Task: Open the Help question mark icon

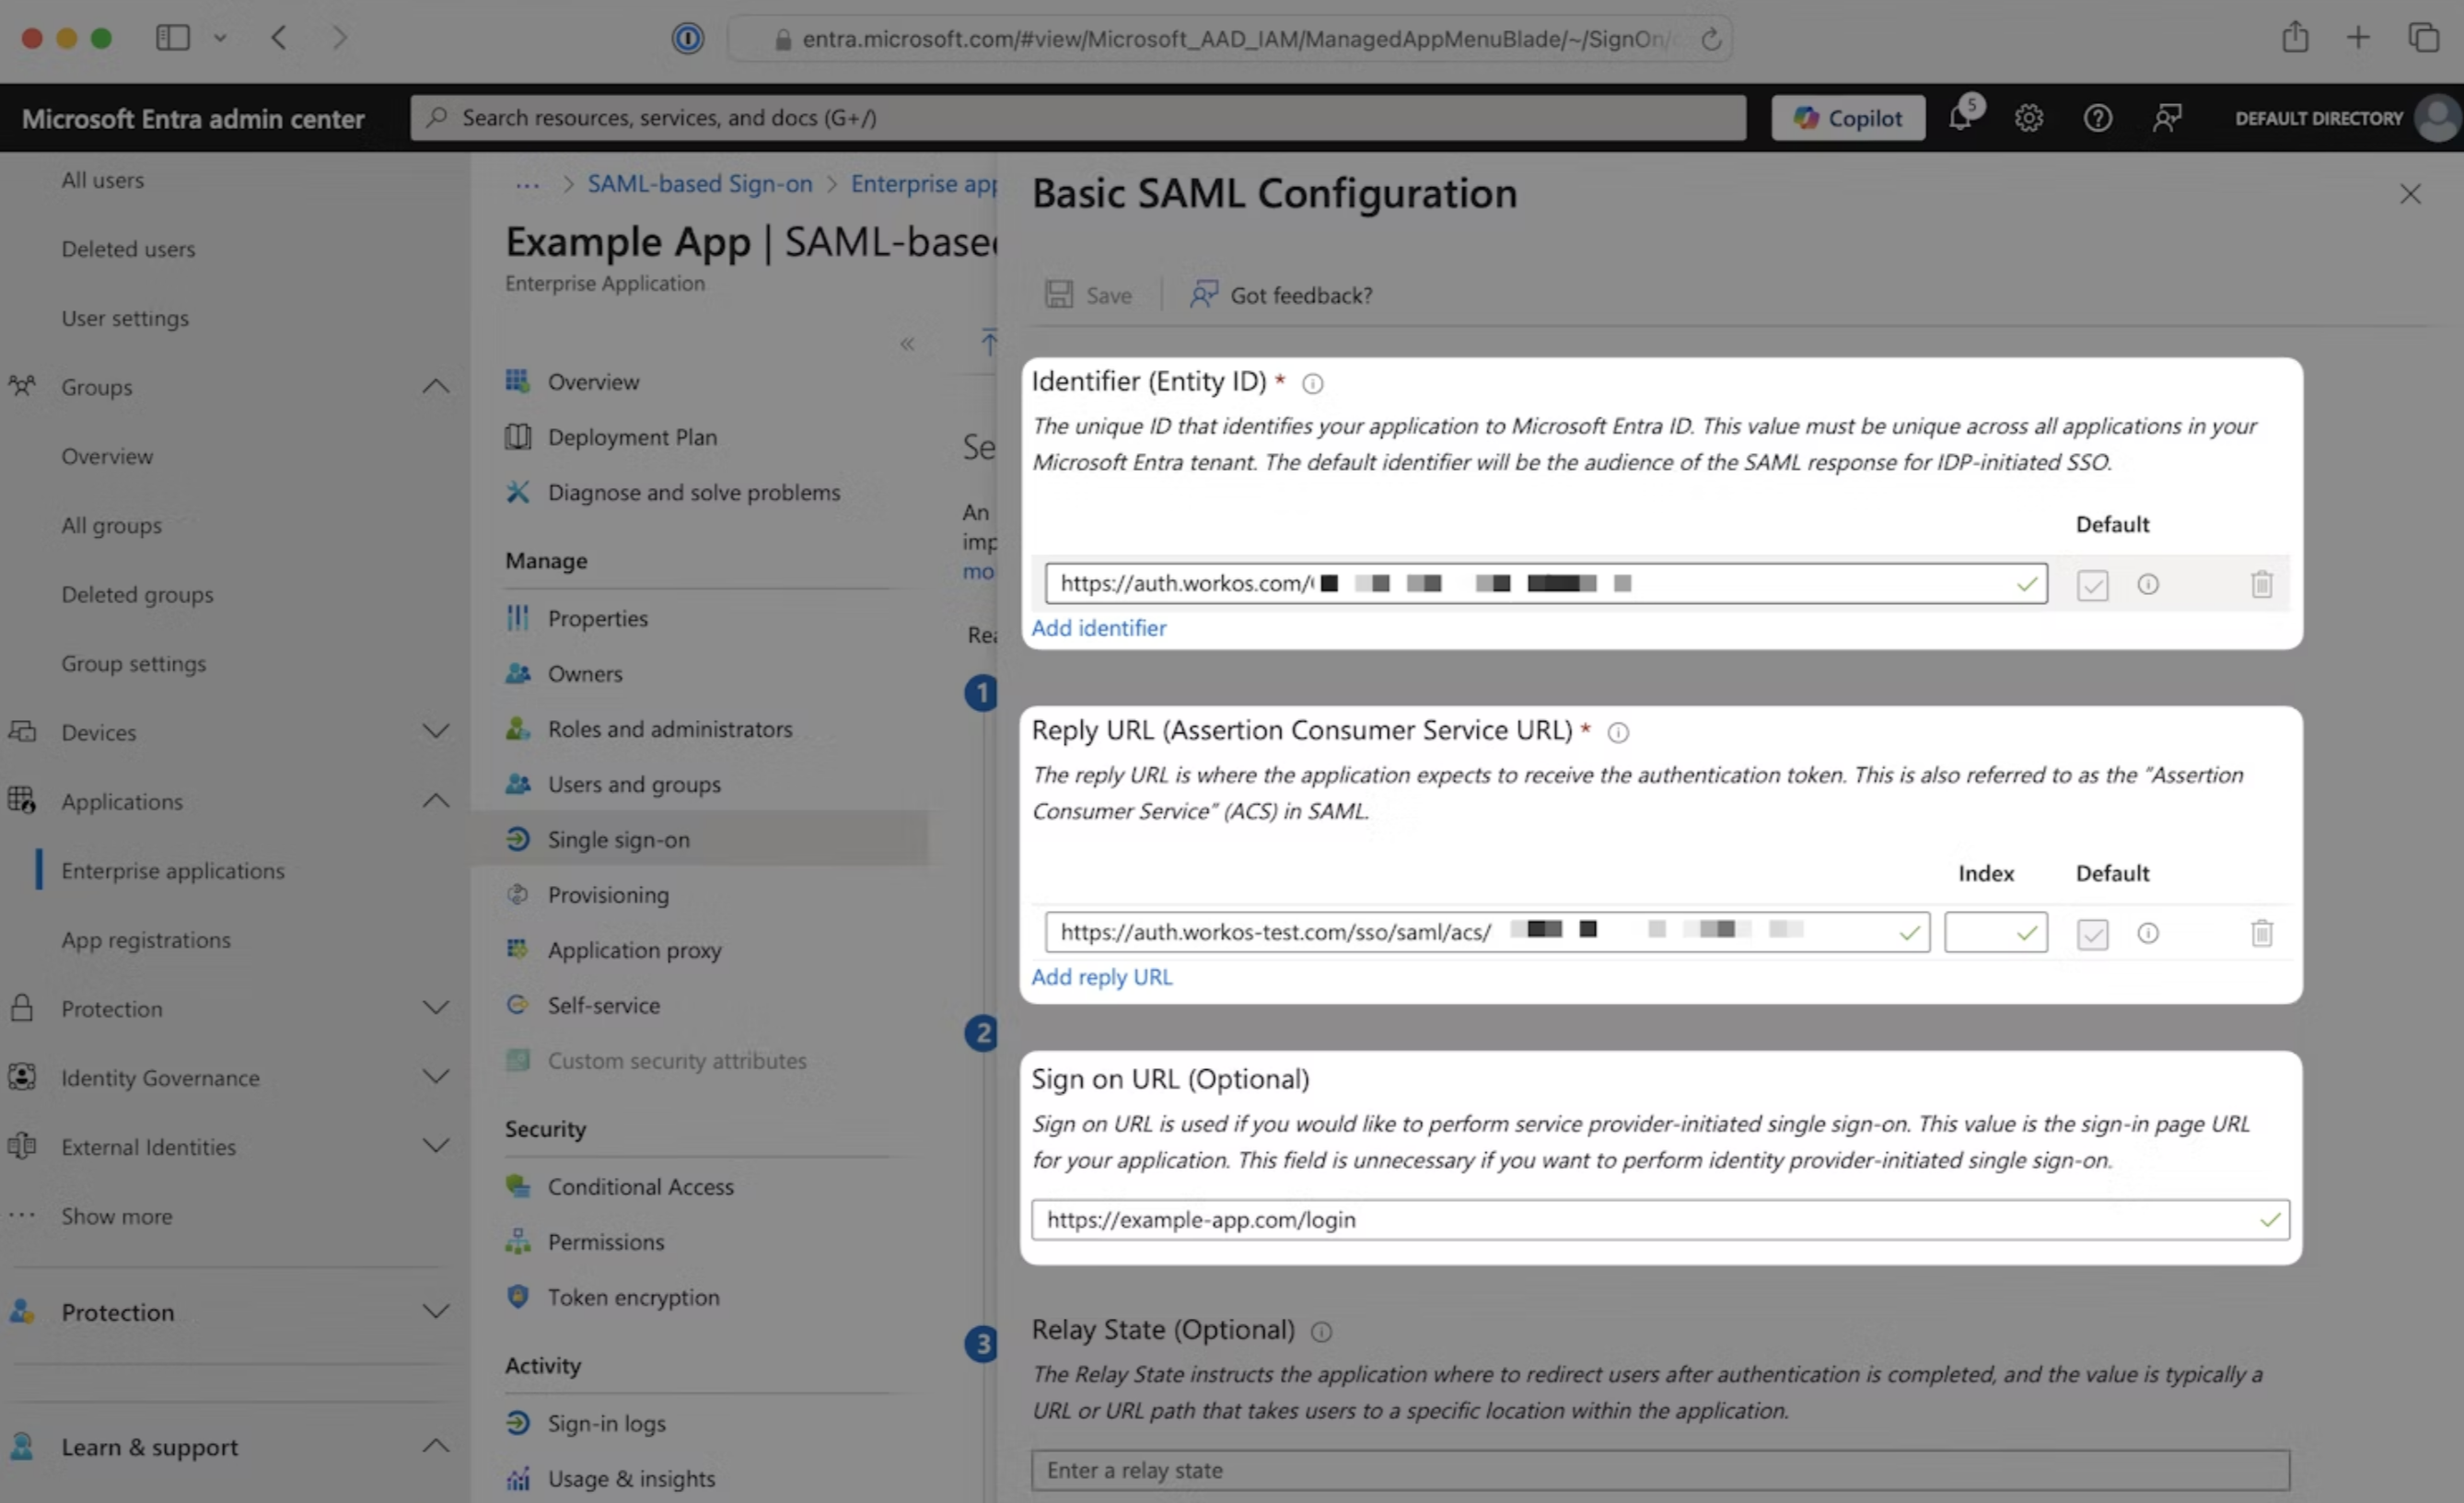Action: pos(2097,117)
